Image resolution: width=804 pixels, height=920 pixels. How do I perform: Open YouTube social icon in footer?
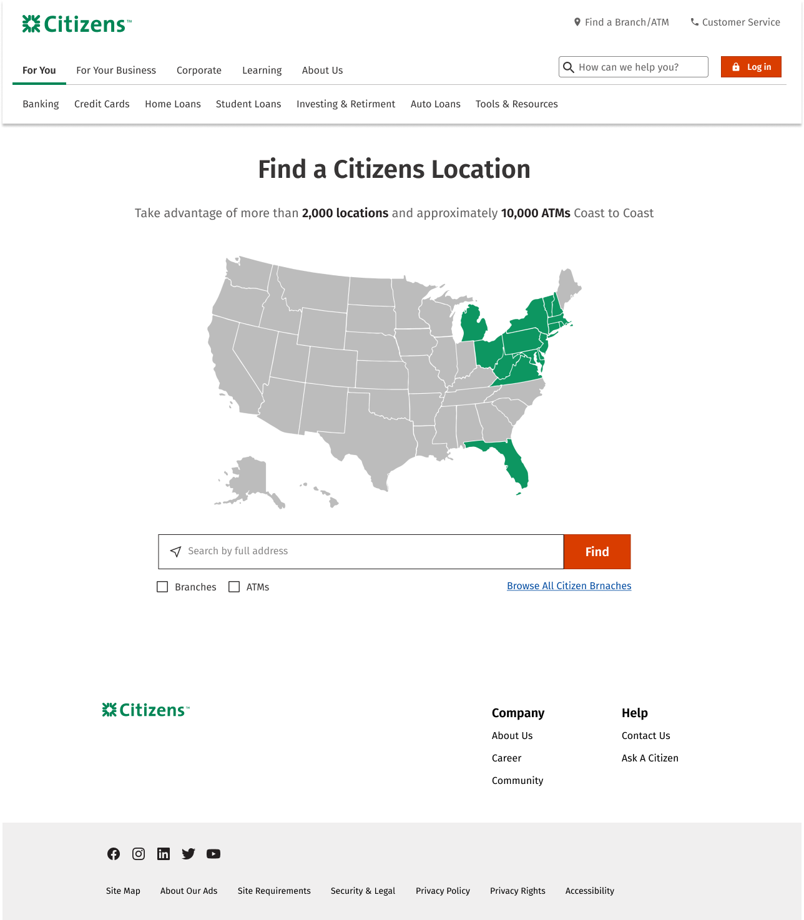(213, 854)
